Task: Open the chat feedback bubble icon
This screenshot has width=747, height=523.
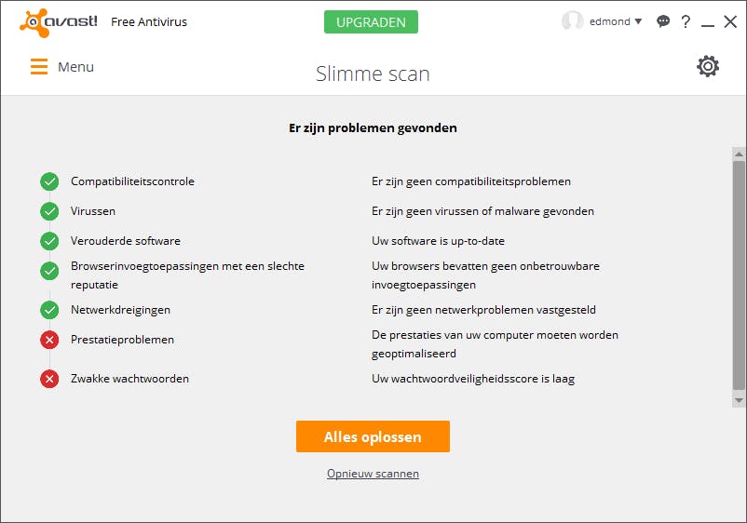Action: 663,21
